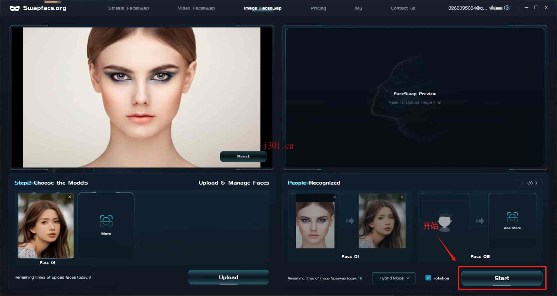
Task: Open settings gear icon in title bar
Action: [507, 8]
